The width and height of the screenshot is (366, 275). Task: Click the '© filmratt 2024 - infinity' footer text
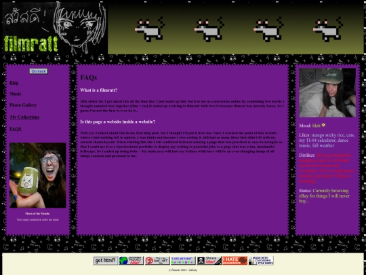click(183, 270)
